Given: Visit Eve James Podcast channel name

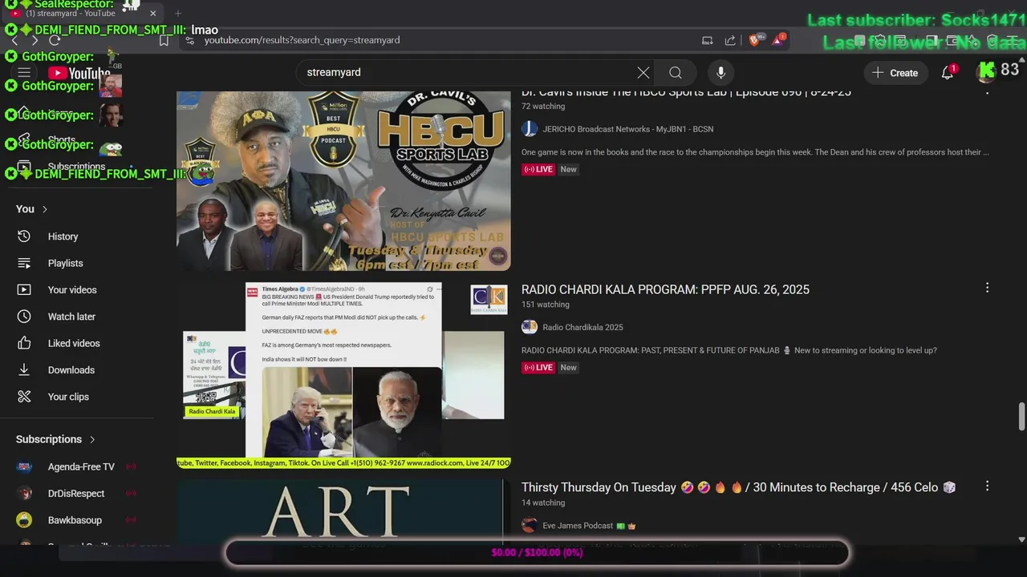Looking at the screenshot, I should (x=578, y=526).
